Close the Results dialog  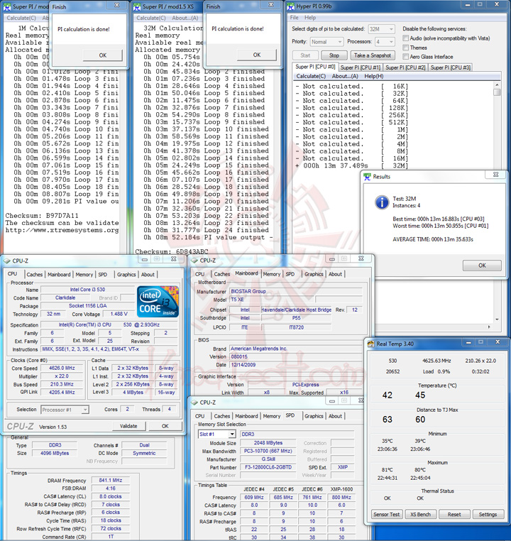point(496,175)
